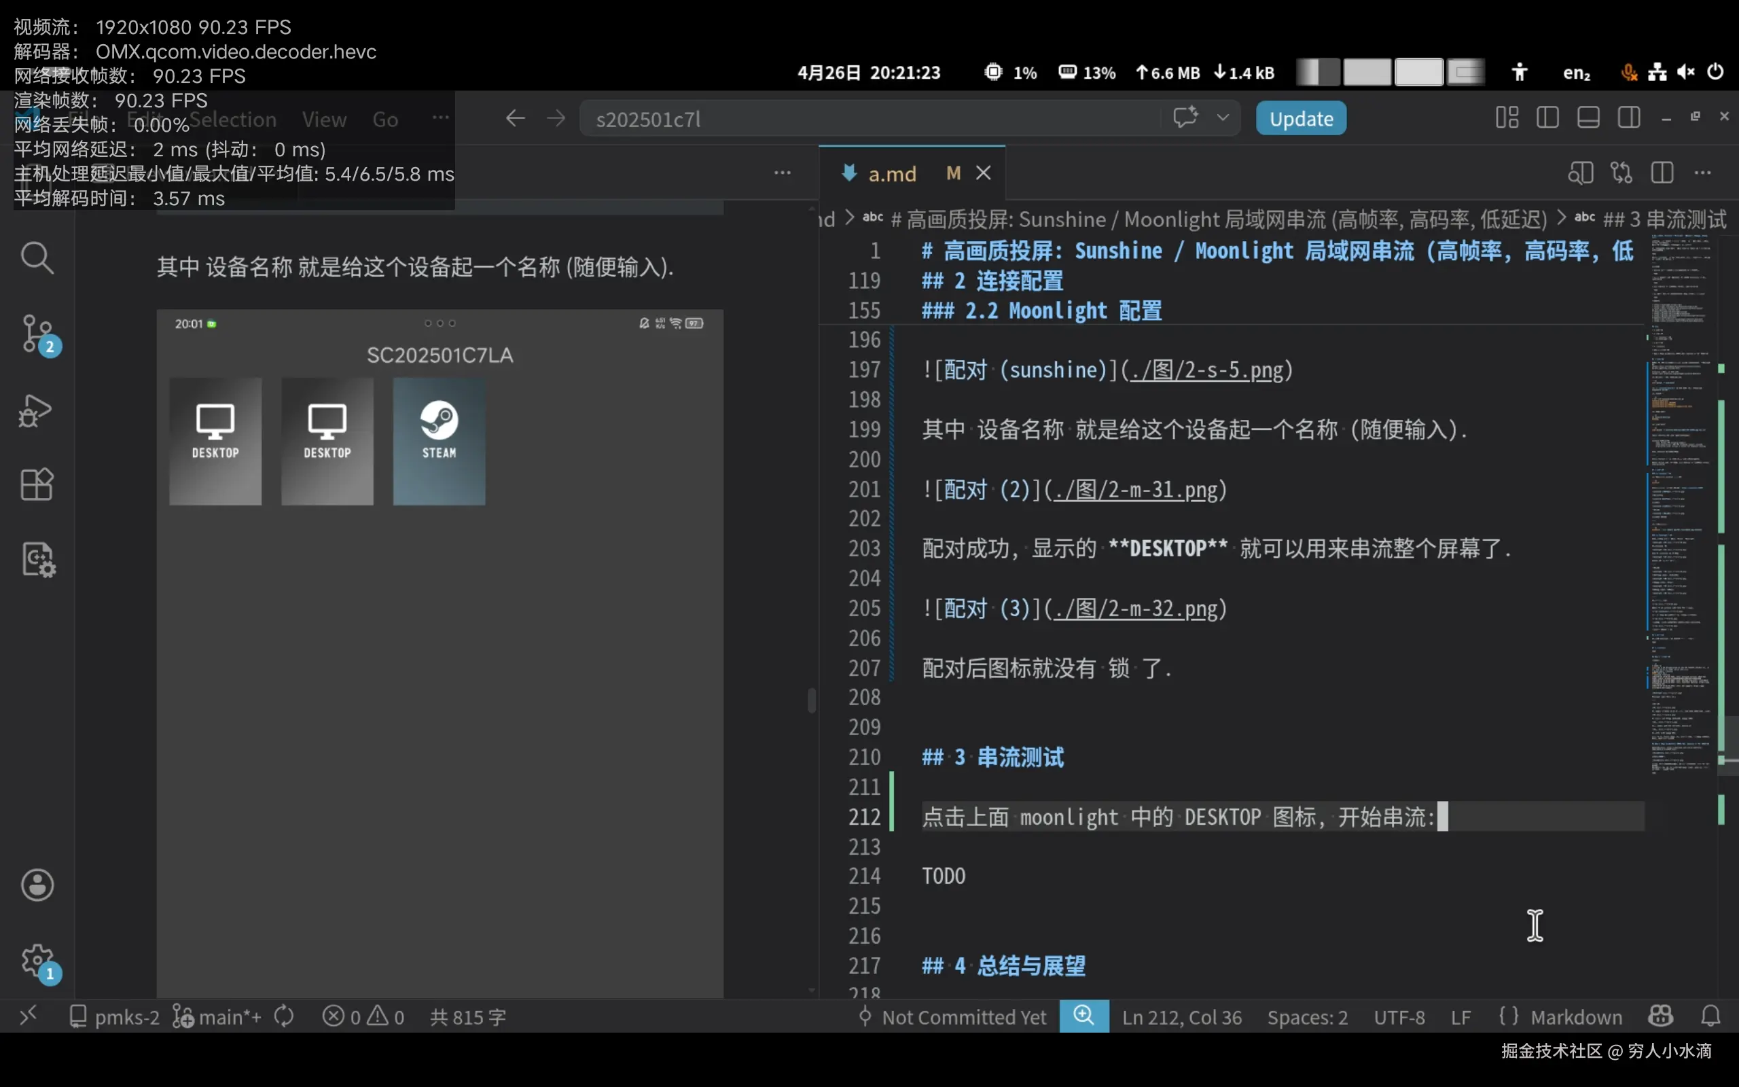The width and height of the screenshot is (1739, 1087).
Task: Open notifications bell in status bar
Action: pos(1710,1016)
